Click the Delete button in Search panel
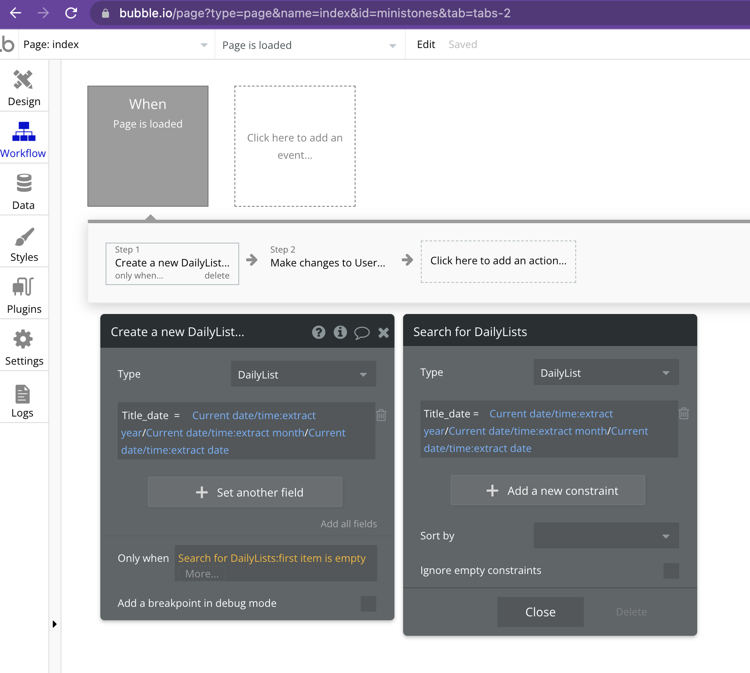This screenshot has width=750, height=673. pos(631,612)
